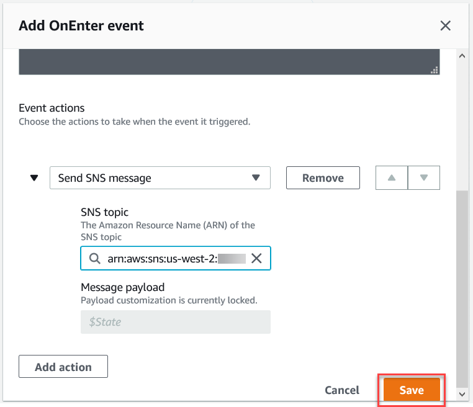
Task: Move the action up with arrow button
Action: pos(392,178)
